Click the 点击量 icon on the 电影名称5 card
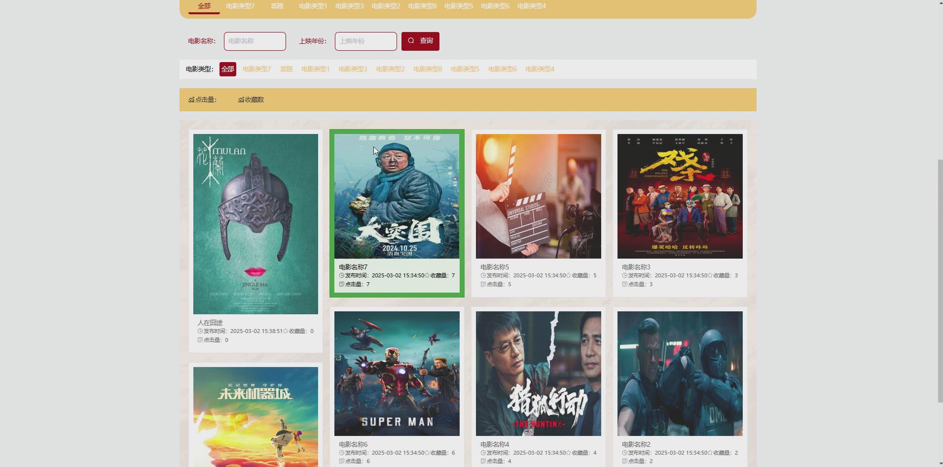 click(483, 284)
